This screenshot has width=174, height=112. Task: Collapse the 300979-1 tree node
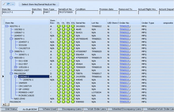(x=11, y=39)
